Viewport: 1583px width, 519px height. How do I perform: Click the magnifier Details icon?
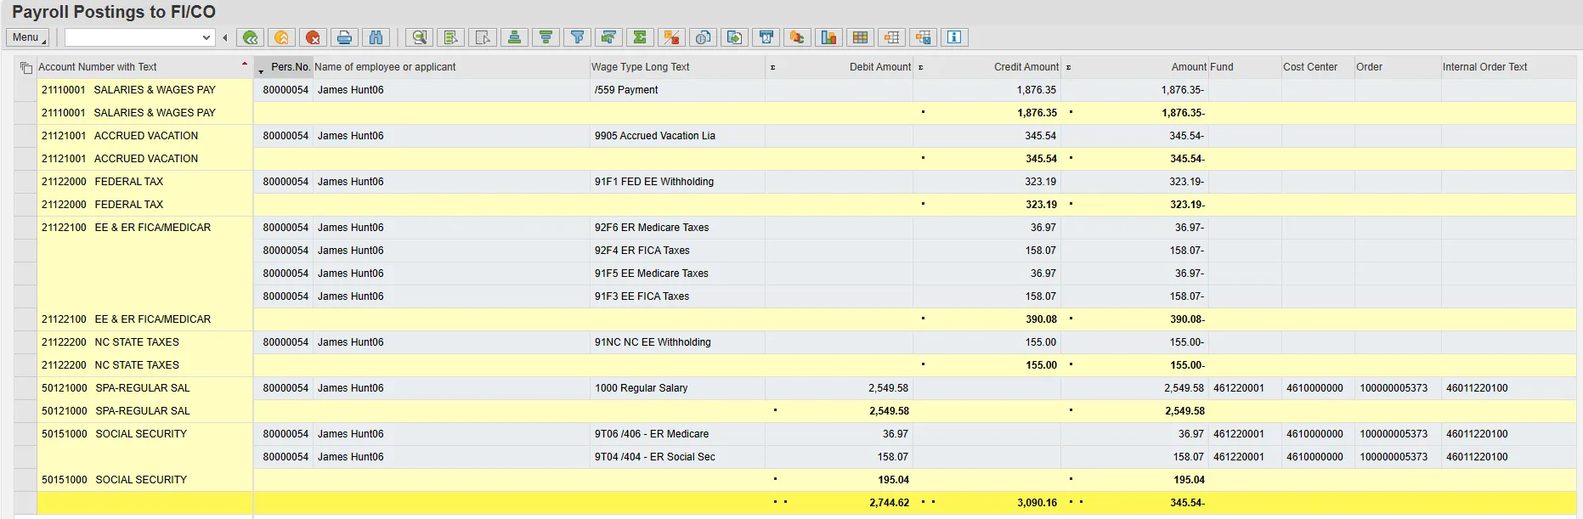419,37
